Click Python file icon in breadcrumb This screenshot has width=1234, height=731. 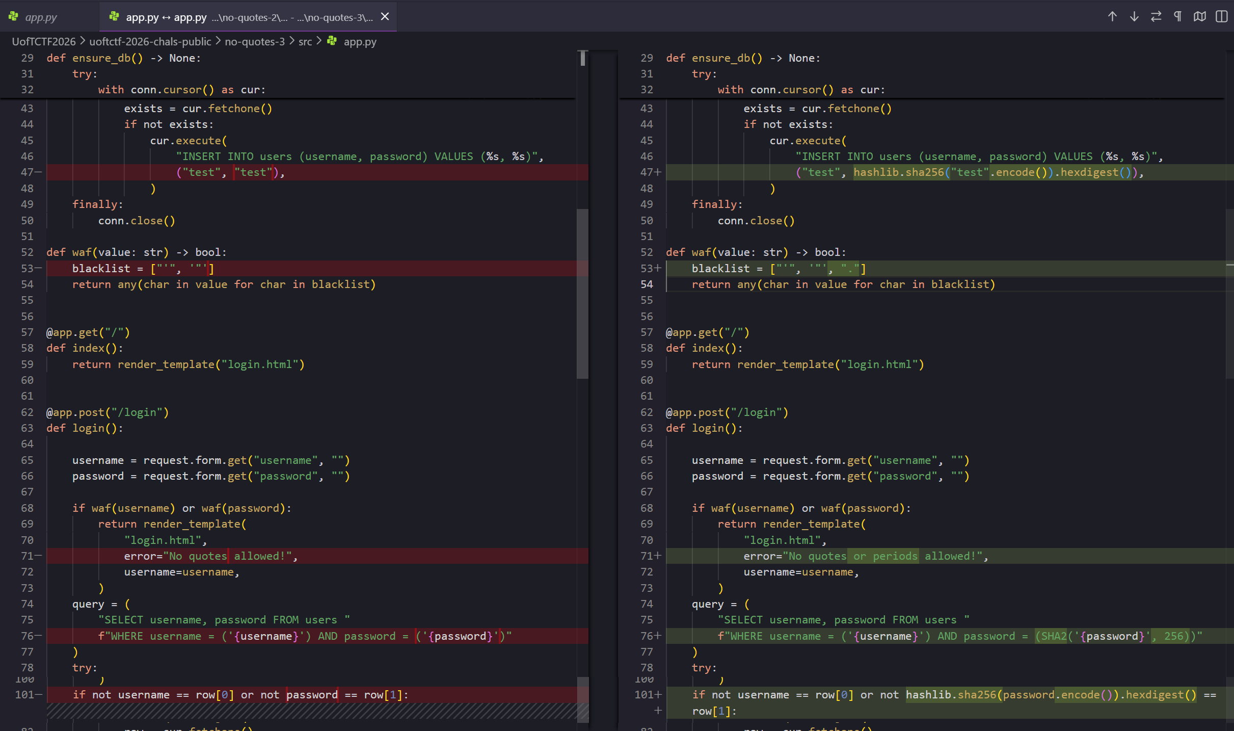(x=332, y=41)
